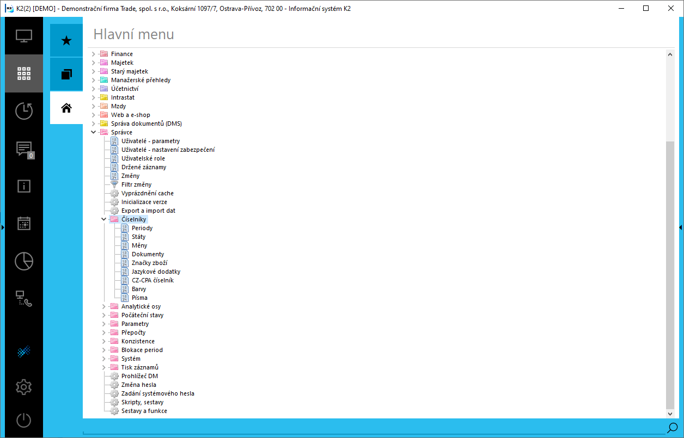Click the power icon in sidebar
The width and height of the screenshot is (684, 438).
coord(24,421)
